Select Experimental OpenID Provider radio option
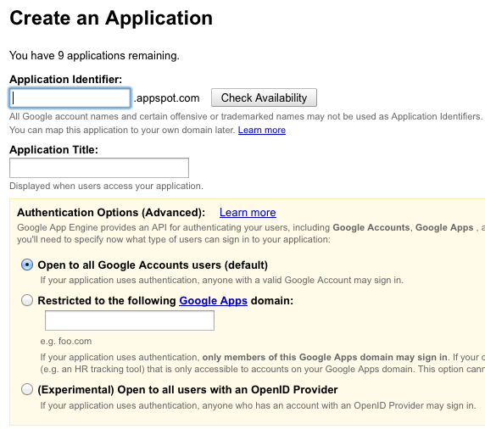485x429 pixels. click(x=27, y=389)
